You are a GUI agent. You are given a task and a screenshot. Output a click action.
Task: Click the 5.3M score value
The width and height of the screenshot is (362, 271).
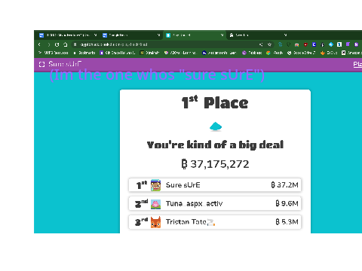287,222
